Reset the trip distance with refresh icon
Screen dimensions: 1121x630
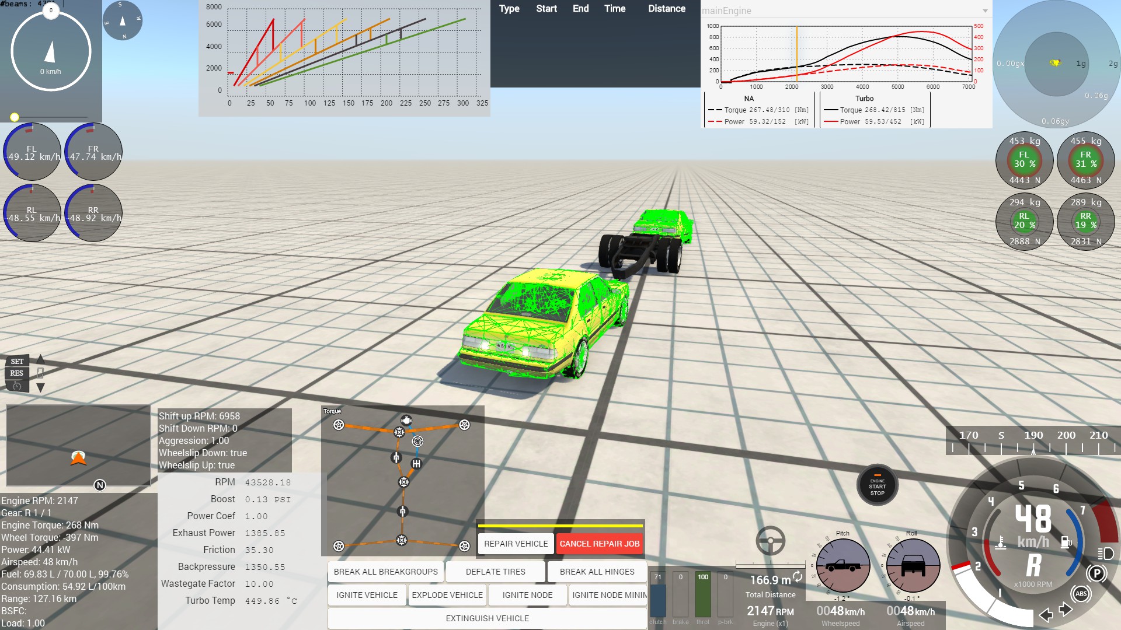coord(798,576)
